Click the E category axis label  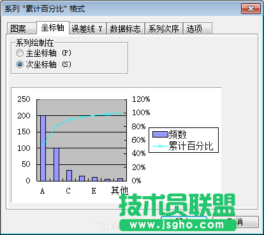pos(94,191)
